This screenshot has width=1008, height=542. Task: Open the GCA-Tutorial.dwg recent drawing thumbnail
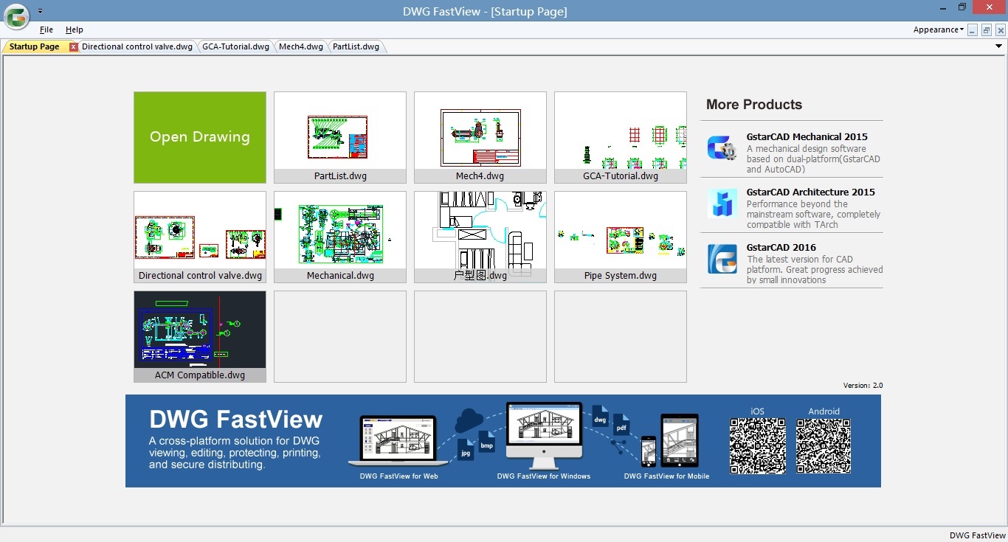(621, 137)
